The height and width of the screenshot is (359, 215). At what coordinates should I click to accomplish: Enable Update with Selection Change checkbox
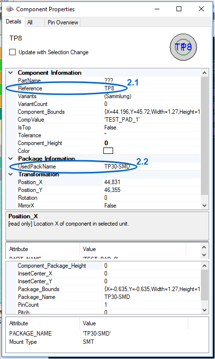(x=12, y=52)
